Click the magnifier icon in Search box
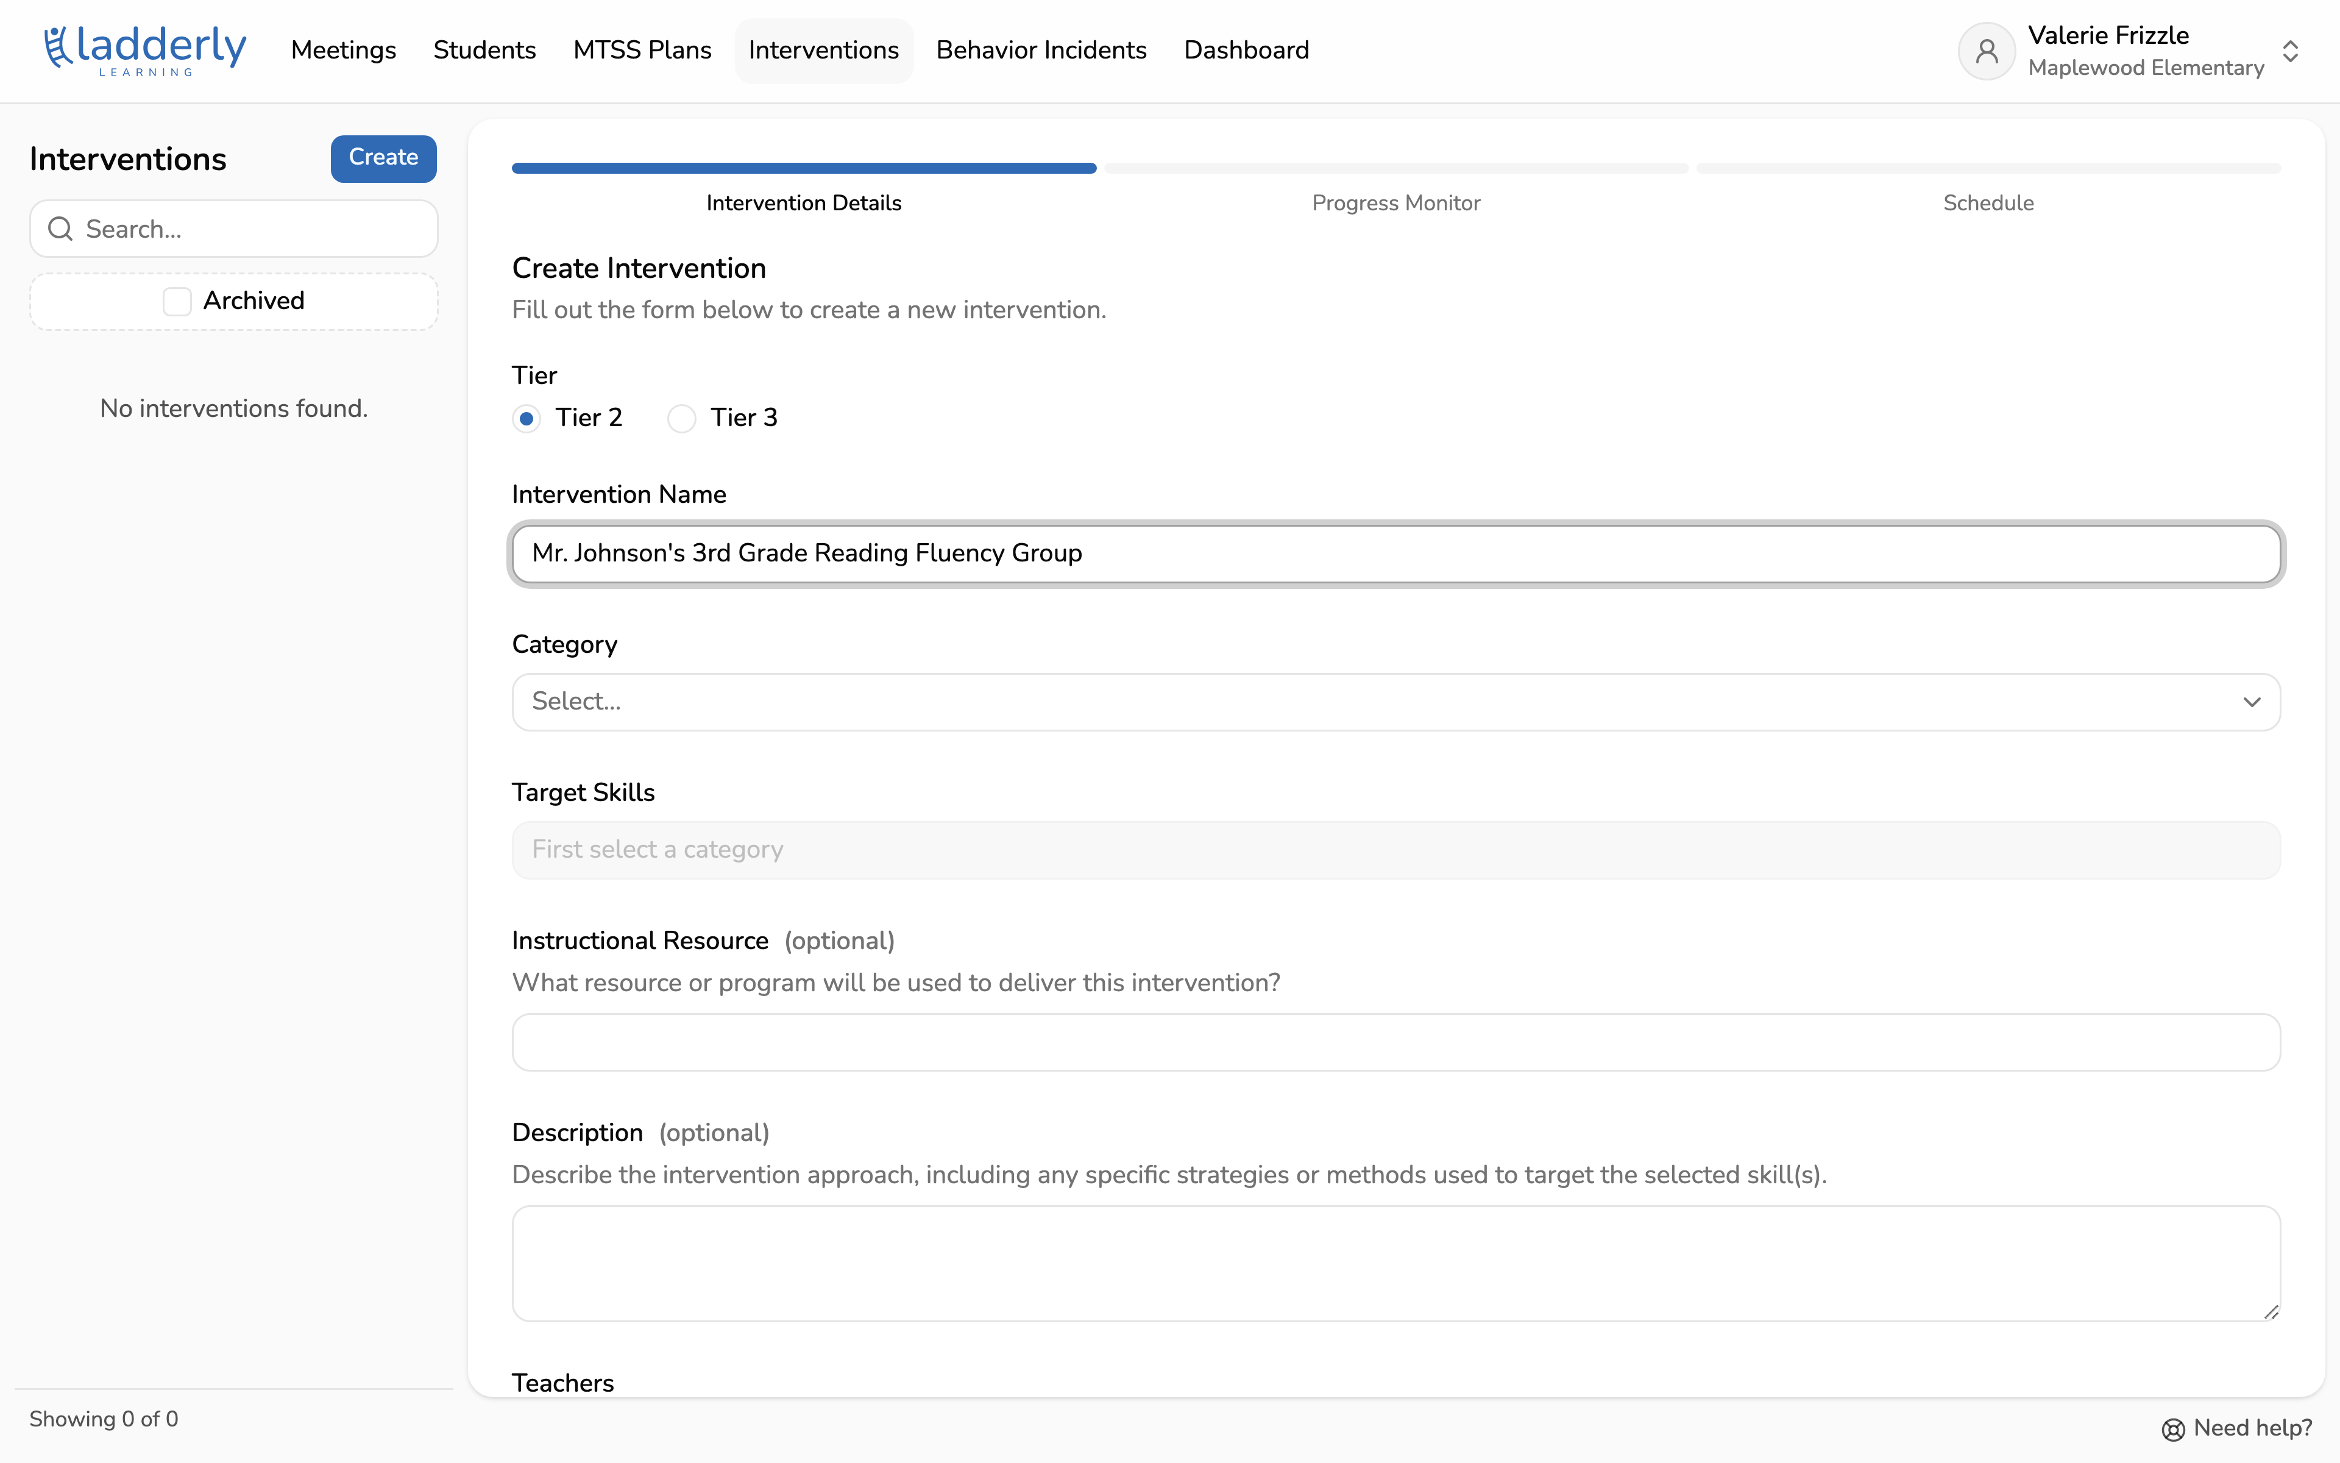 (x=61, y=229)
